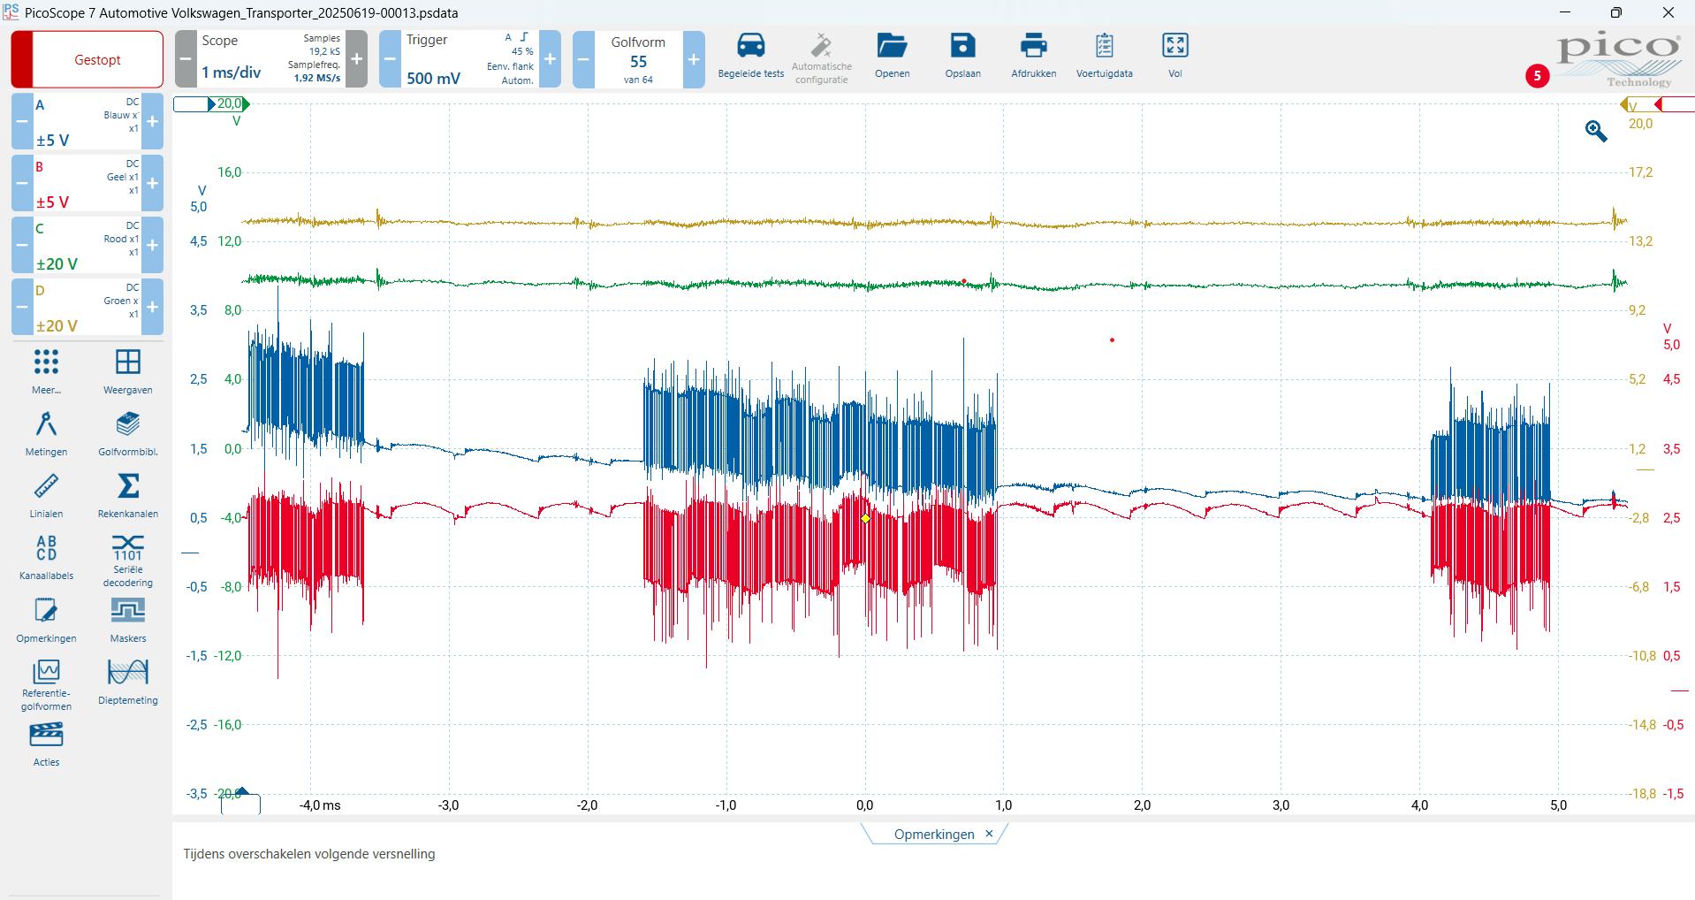Increase the timebase with Scope plus
The width and height of the screenshot is (1695, 900).
click(x=356, y=59)
